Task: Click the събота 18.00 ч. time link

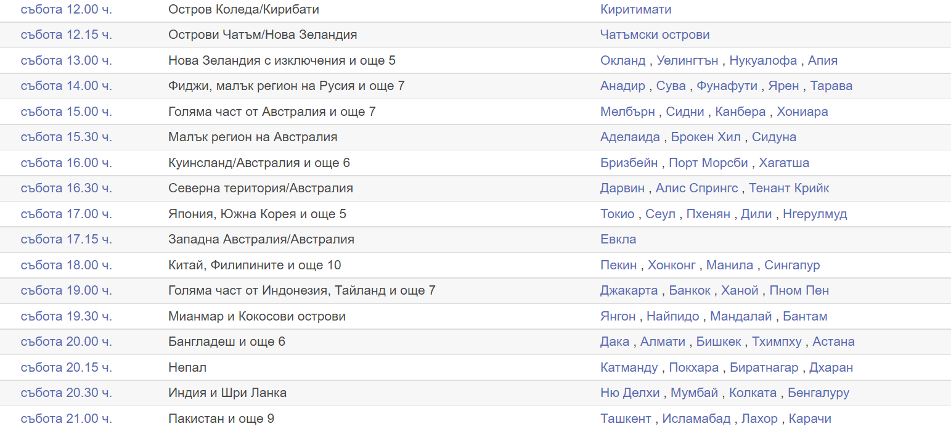Action: (x=66, y=266)
